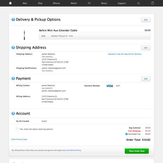Open Enter Promo Code link
This screenshot has width=163, height=163.
point(19,139)
